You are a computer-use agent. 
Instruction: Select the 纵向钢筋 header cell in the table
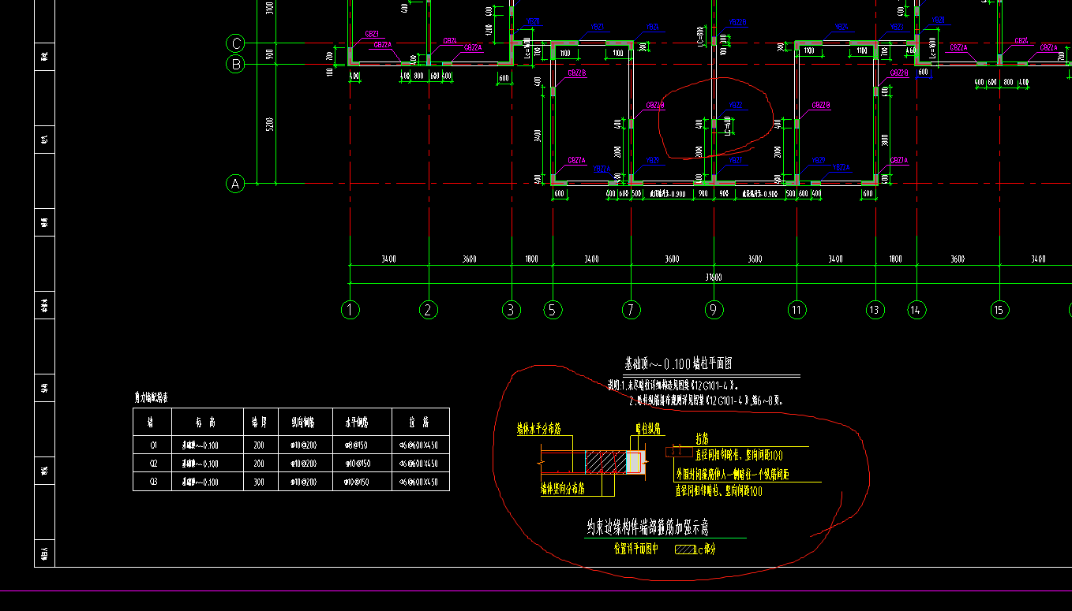coord(305,422)
